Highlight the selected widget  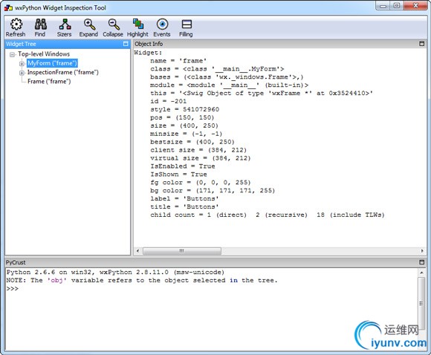click(138, 25)
